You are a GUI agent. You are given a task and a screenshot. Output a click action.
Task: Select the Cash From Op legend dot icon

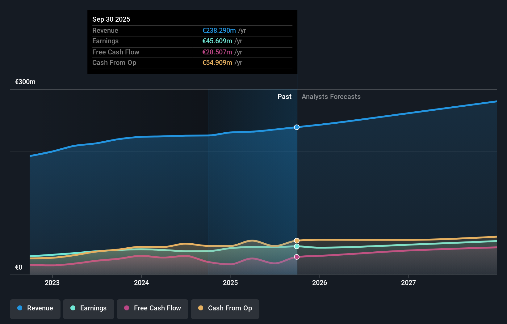201,308
